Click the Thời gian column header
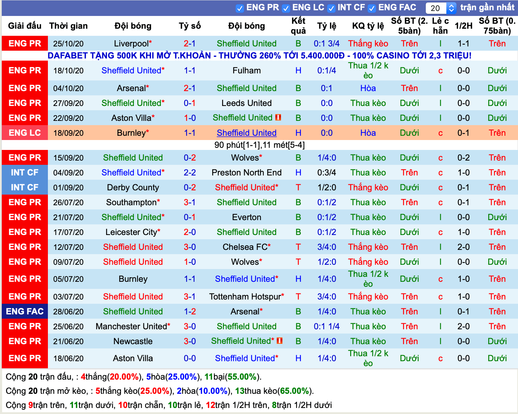The image size is (518, 414). pos(68,26)
